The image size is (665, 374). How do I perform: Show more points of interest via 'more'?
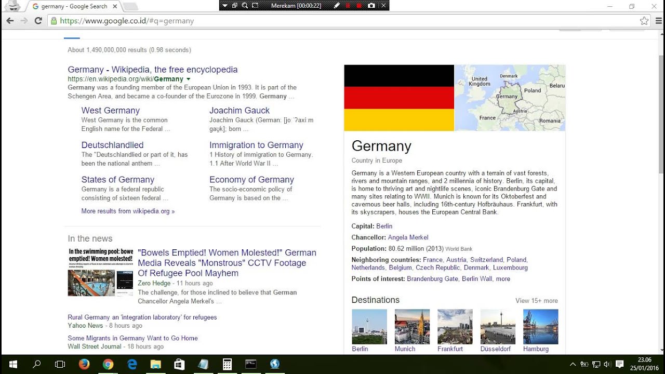[x=503, y=279]
